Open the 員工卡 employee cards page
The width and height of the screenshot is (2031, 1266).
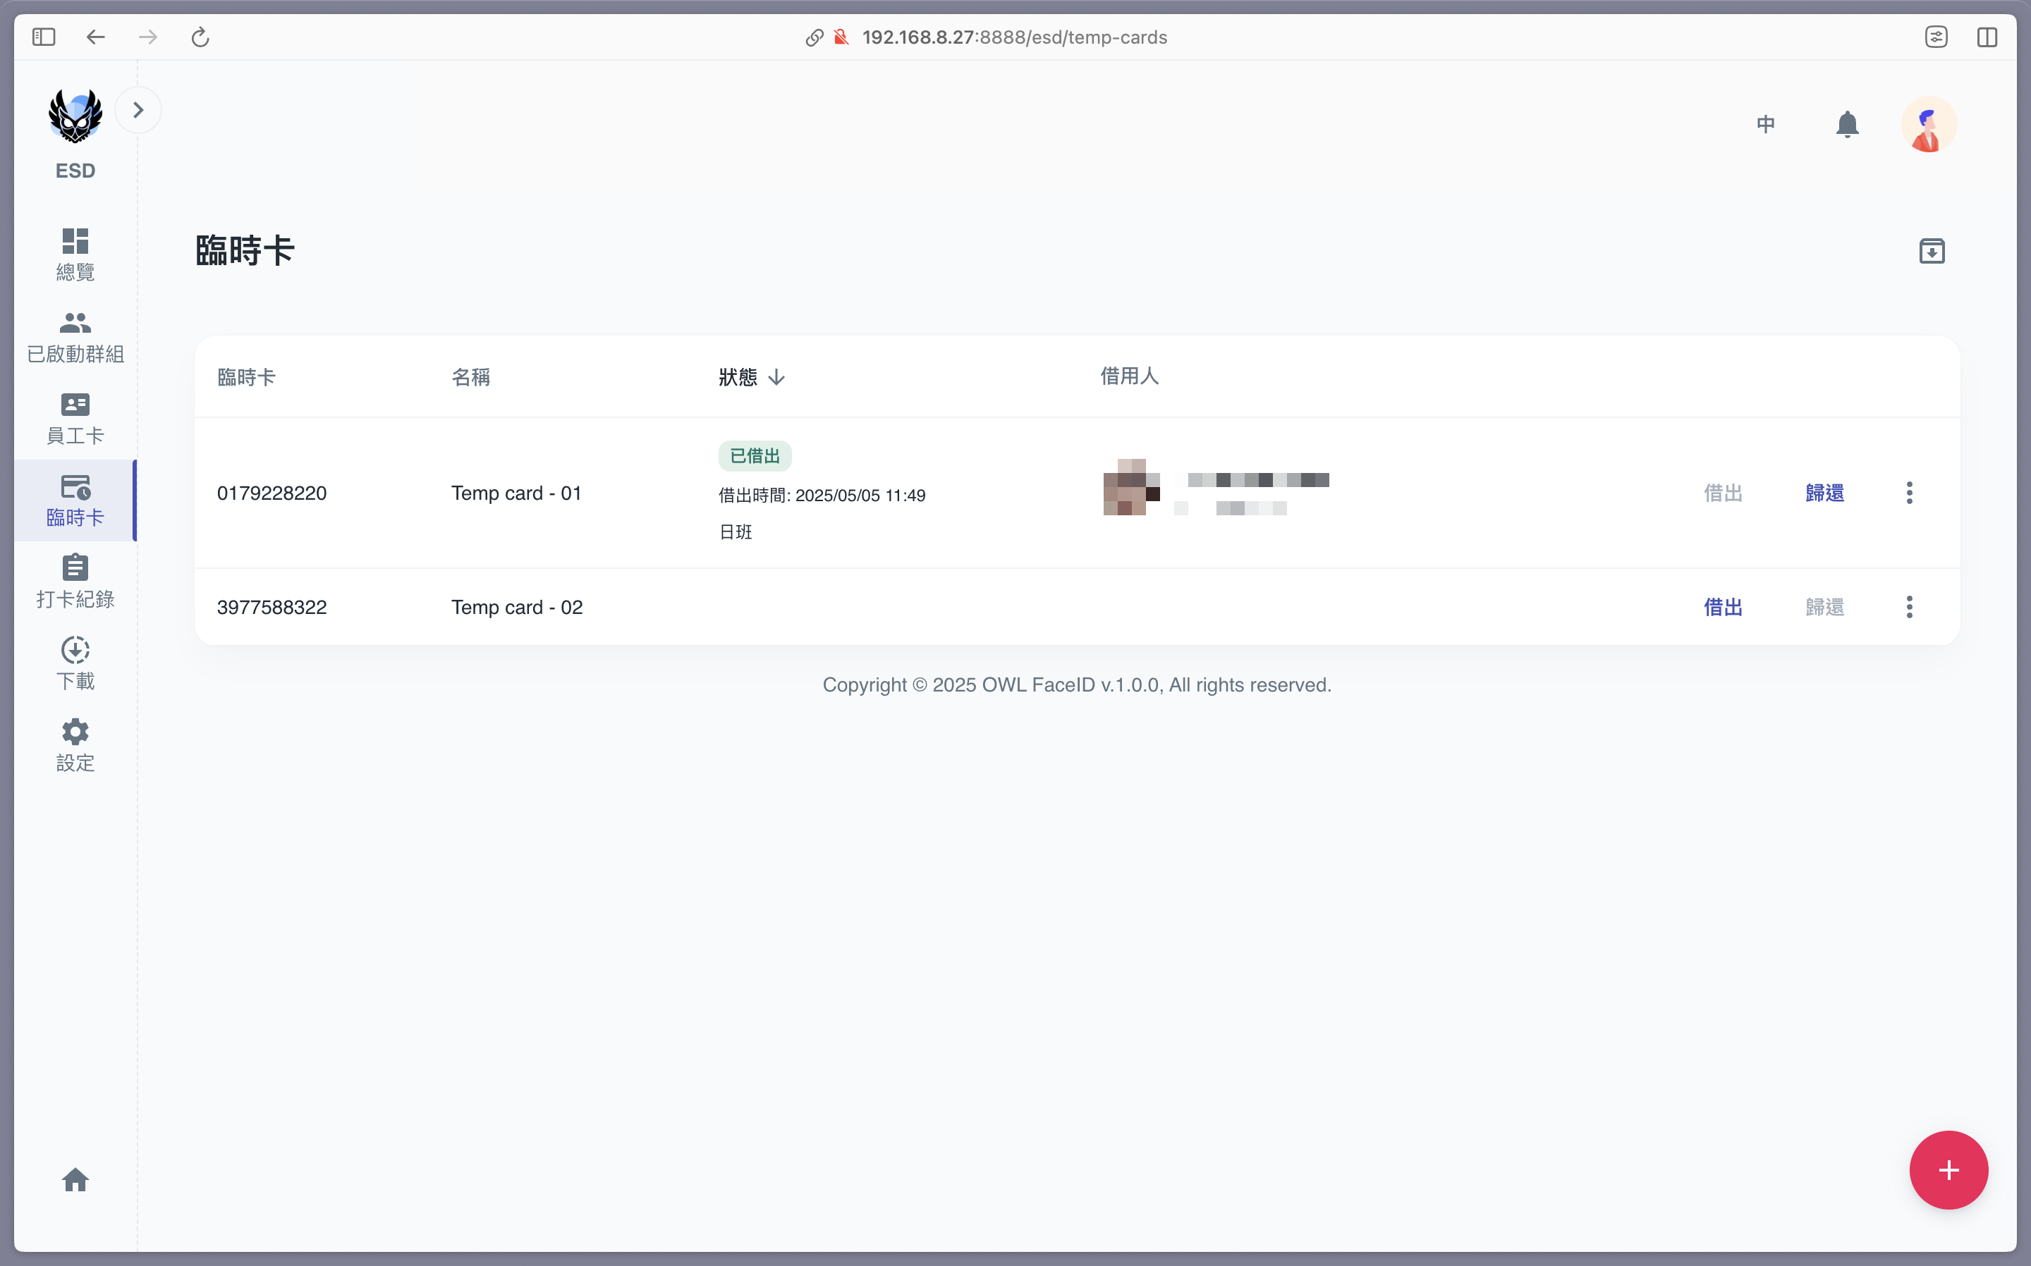click(x=75, y=418)
